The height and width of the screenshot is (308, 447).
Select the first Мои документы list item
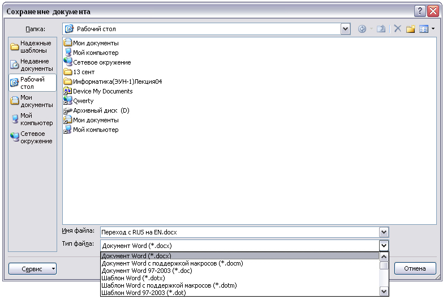coord(91,43)
